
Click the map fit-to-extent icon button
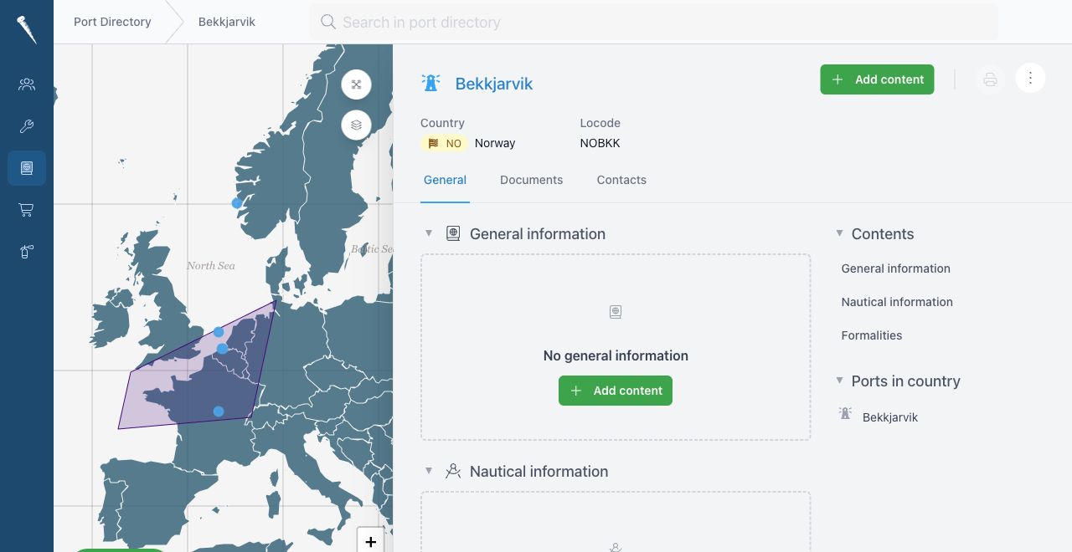(356, 84)
